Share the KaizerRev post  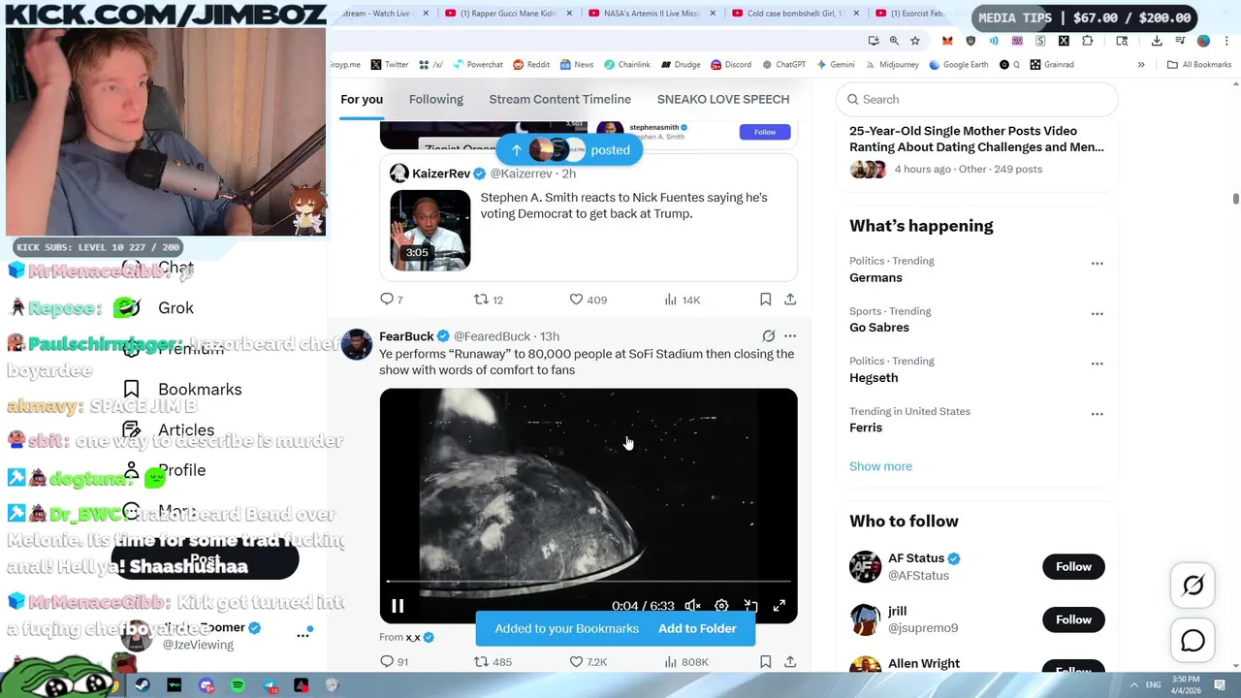point(790,300)
